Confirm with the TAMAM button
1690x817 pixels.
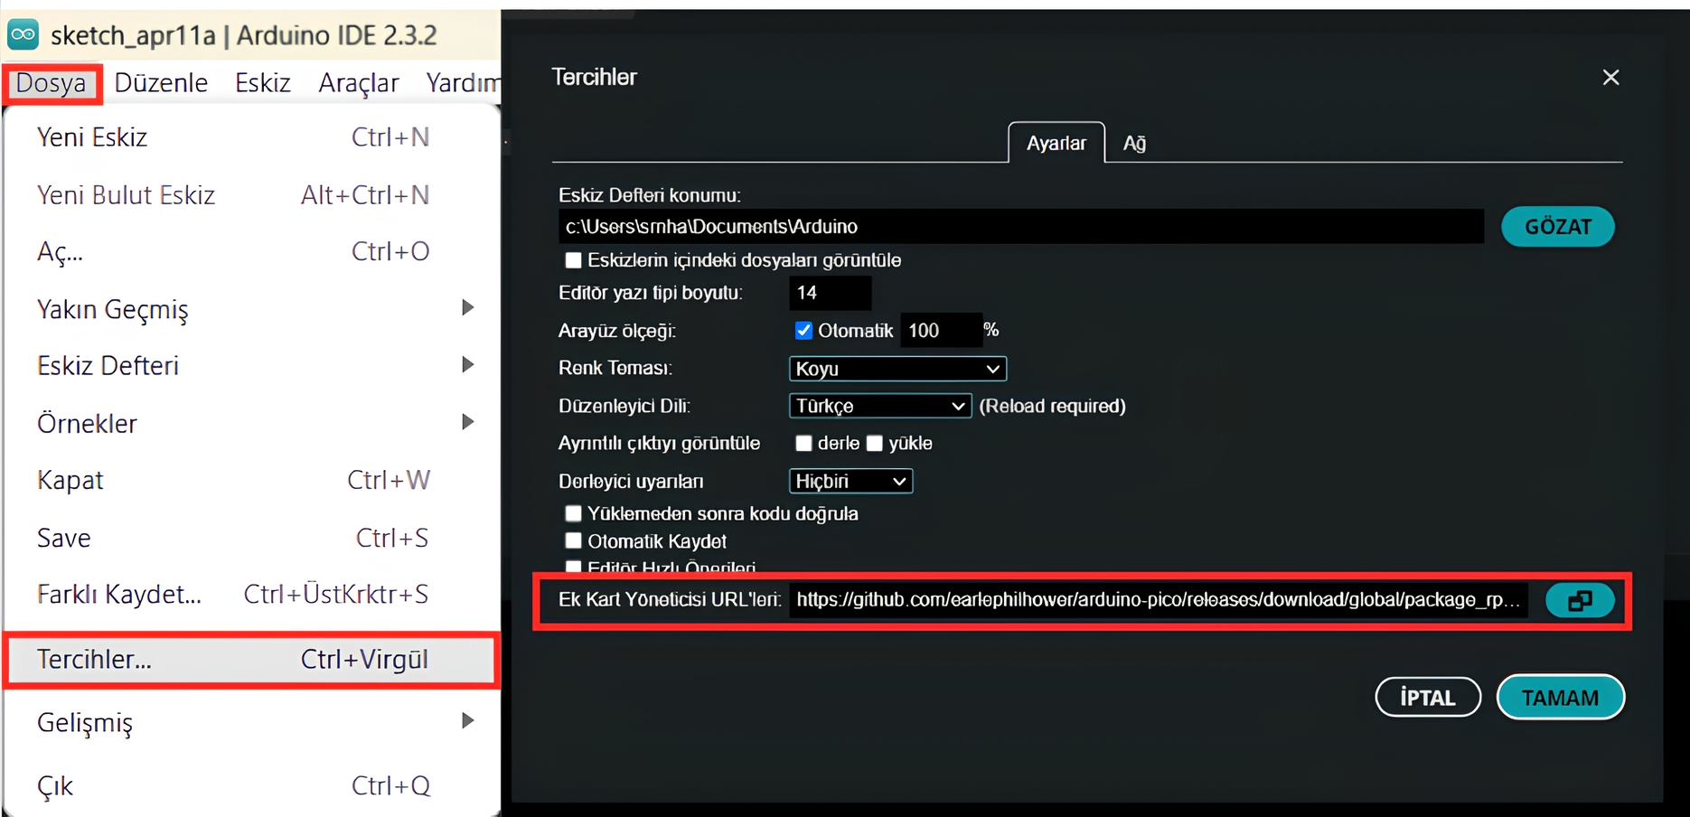[1561, 698]
